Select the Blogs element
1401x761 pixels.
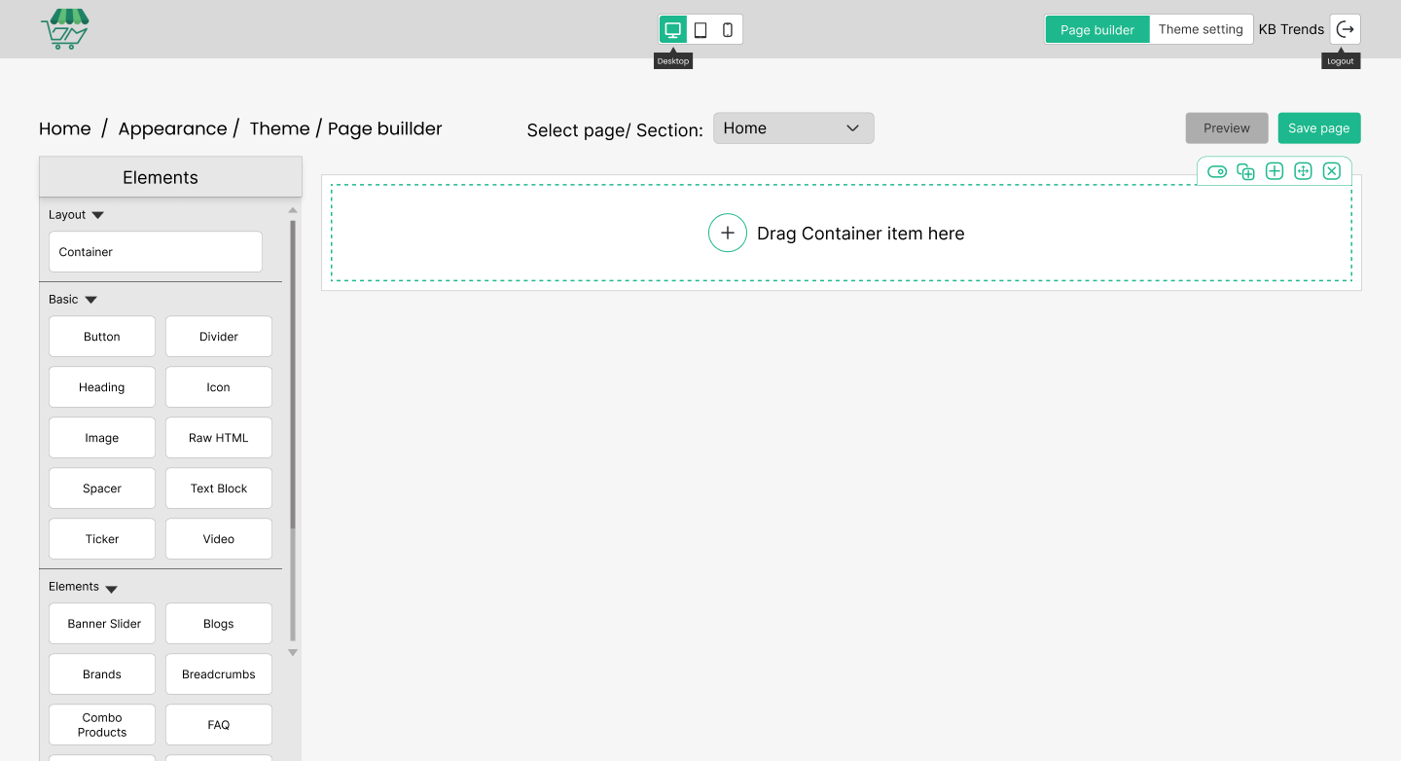(x=219, y=624)
